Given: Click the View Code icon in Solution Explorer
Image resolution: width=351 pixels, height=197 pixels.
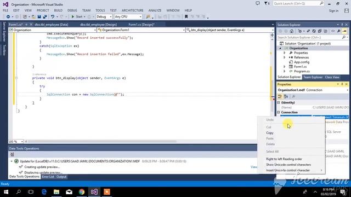Looking at the screenshot, I should pyautogui.click(x=333, y=31).
